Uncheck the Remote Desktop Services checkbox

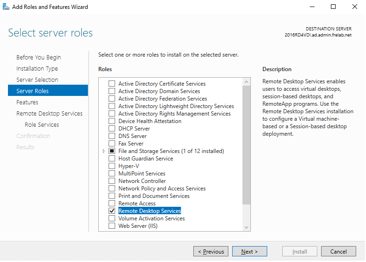tap(112, 211)
